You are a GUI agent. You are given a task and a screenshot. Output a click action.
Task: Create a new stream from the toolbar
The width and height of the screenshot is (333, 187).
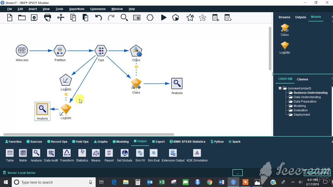coord(10,18)
